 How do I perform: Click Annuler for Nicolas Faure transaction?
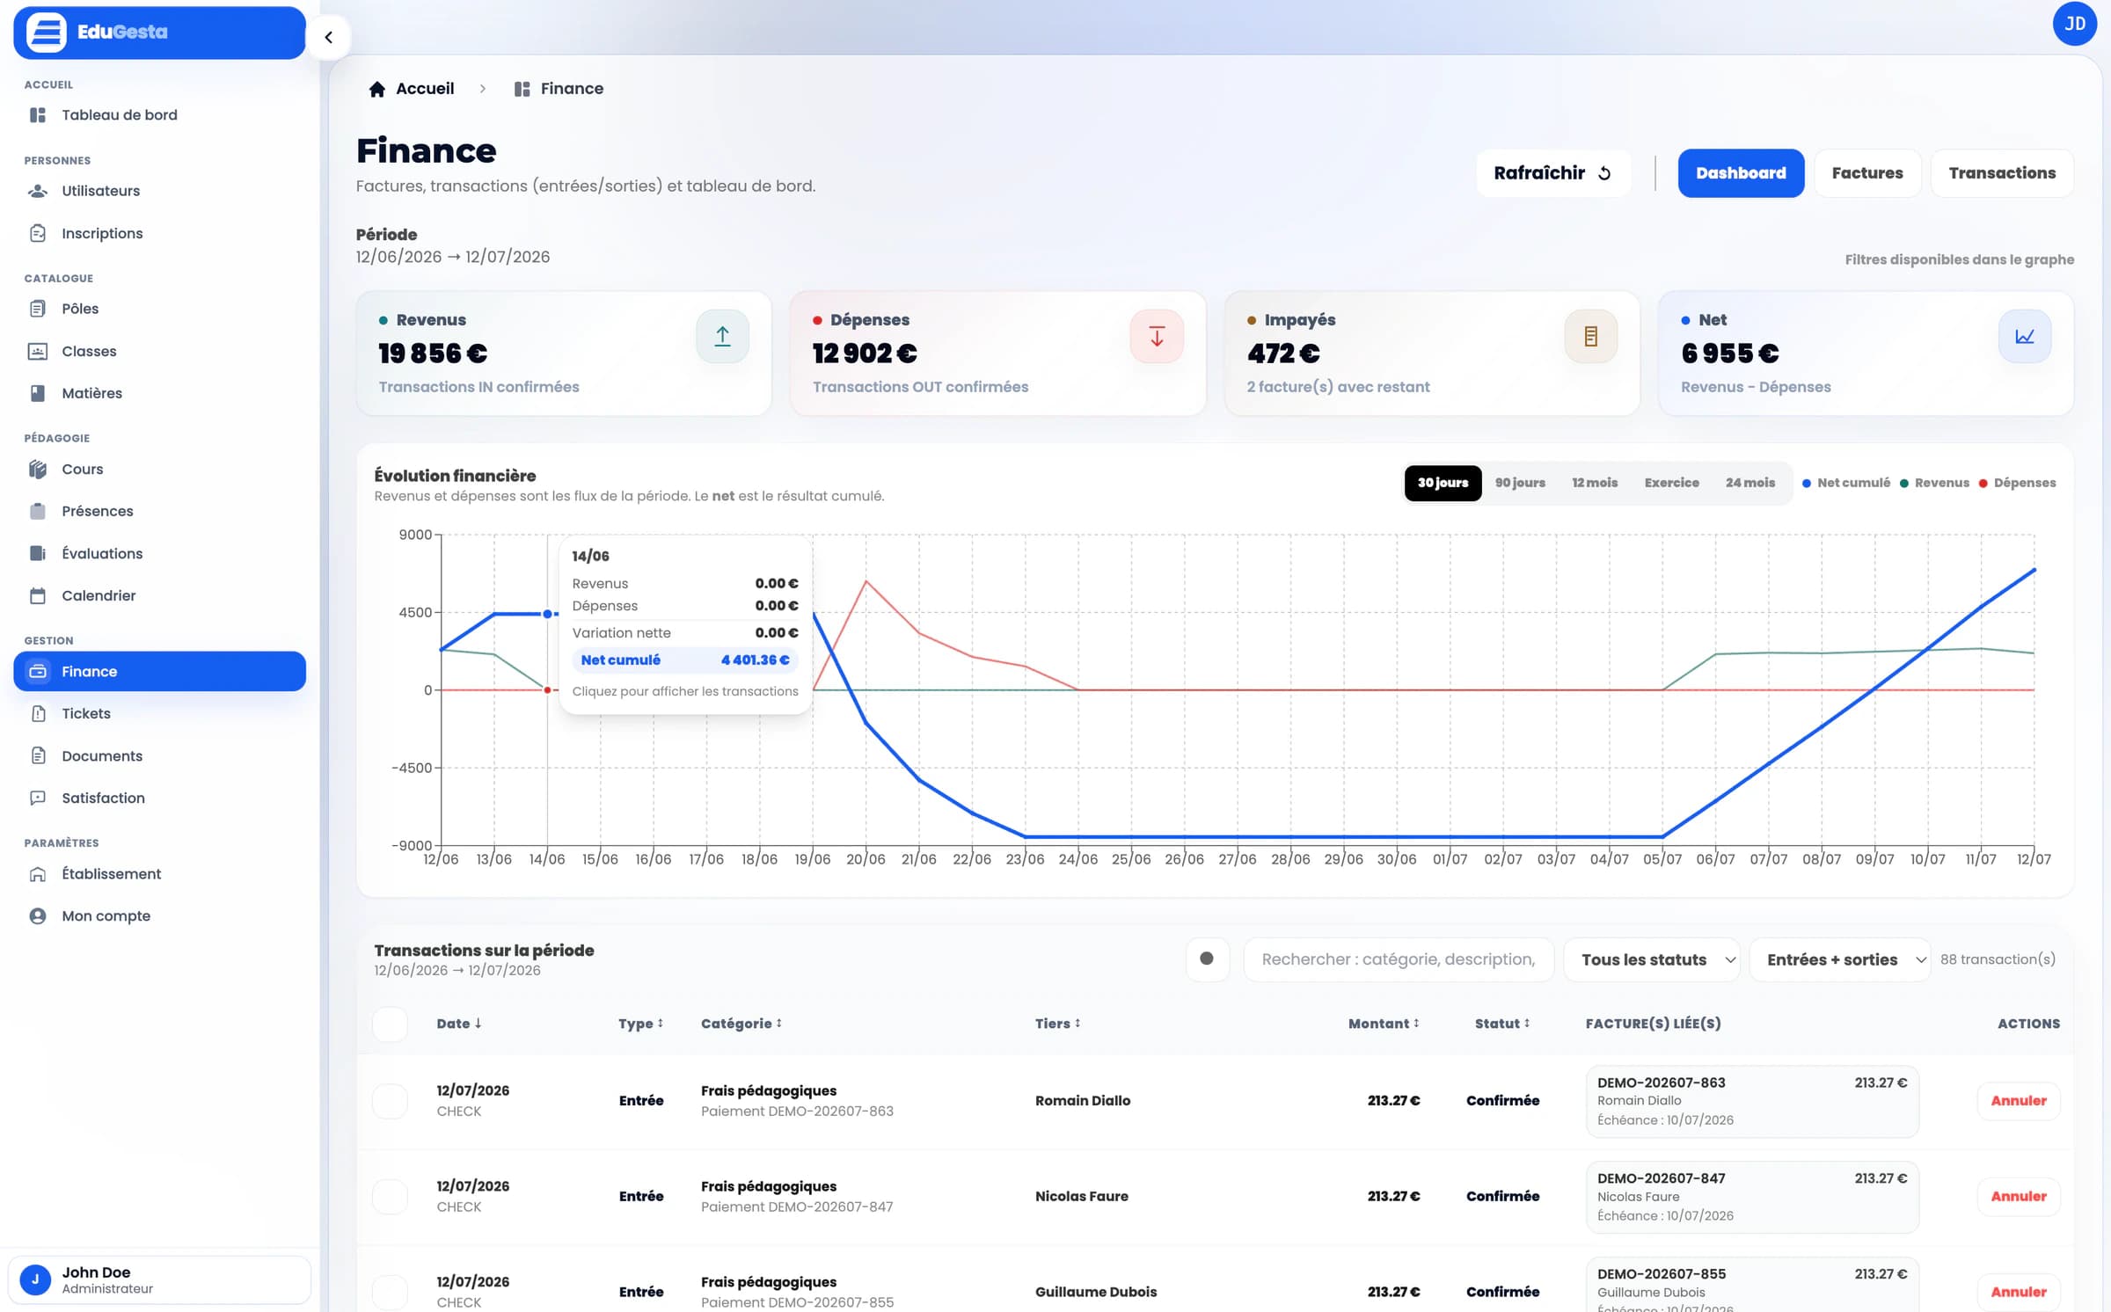(x=2019, y=1197)
